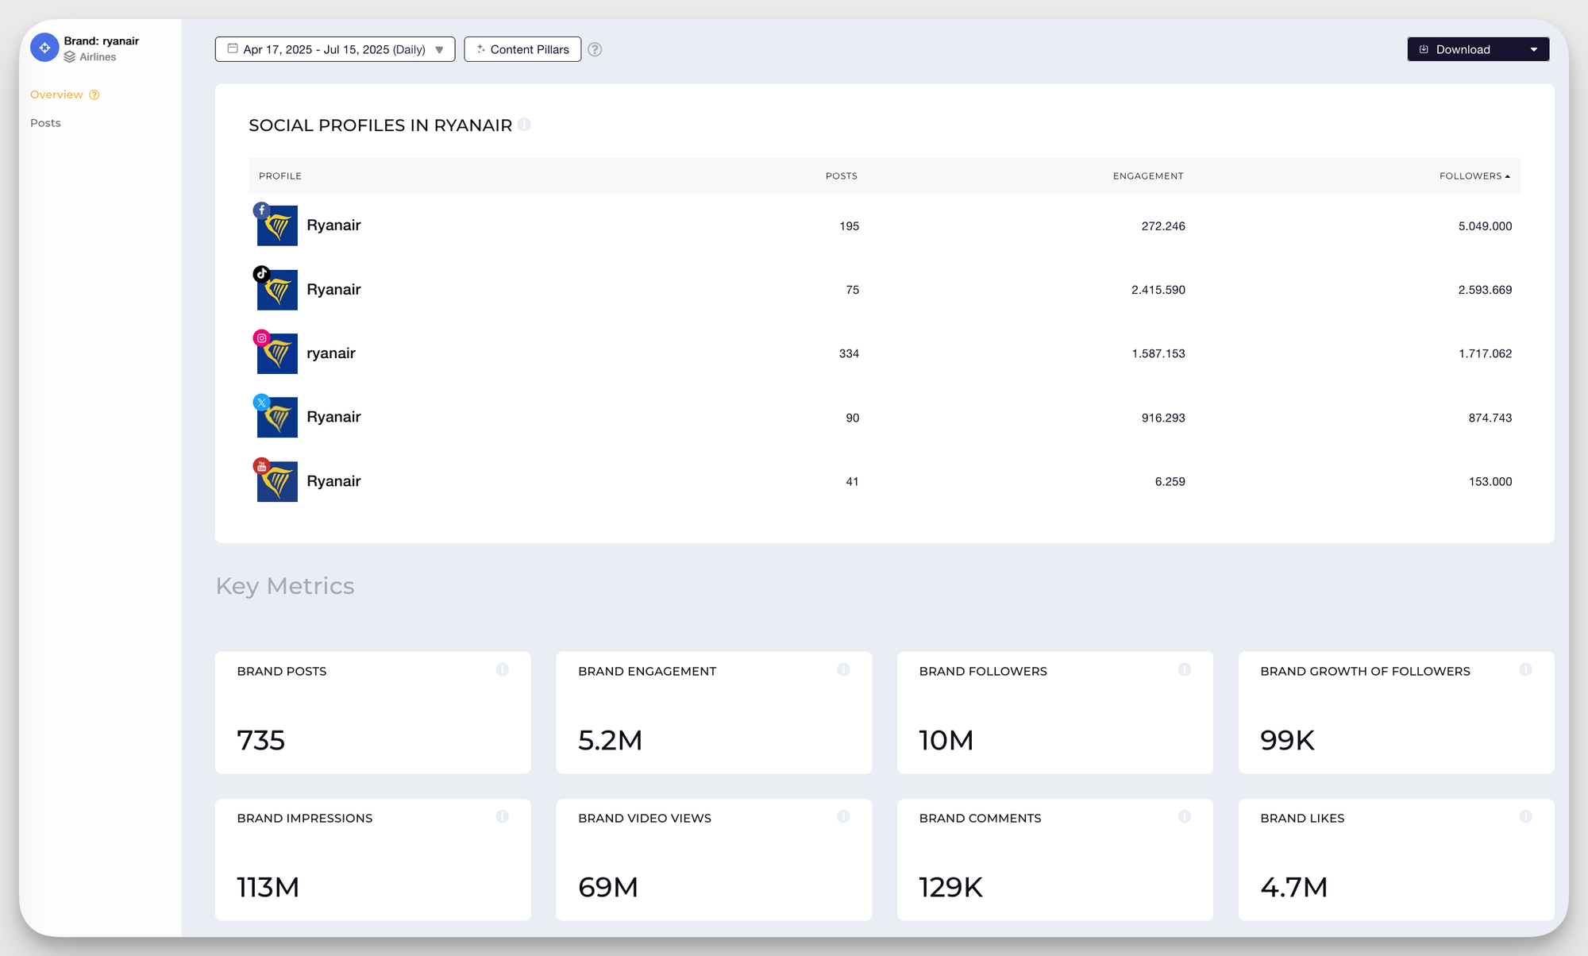Open the Facebook Ryanair profile thumbnail

(277, 226)
